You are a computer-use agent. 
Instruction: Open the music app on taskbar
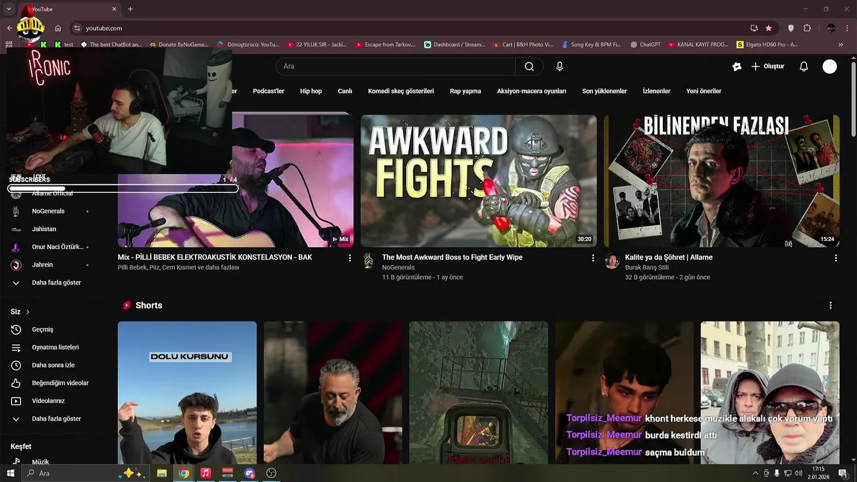[206, 473]
